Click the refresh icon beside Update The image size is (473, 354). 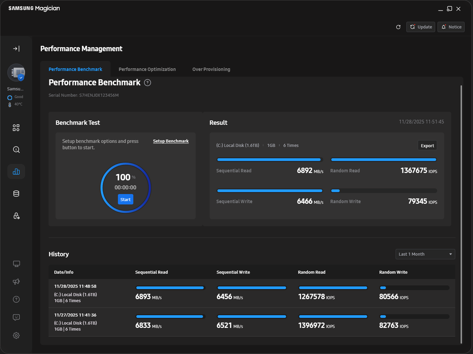(398, 27)
